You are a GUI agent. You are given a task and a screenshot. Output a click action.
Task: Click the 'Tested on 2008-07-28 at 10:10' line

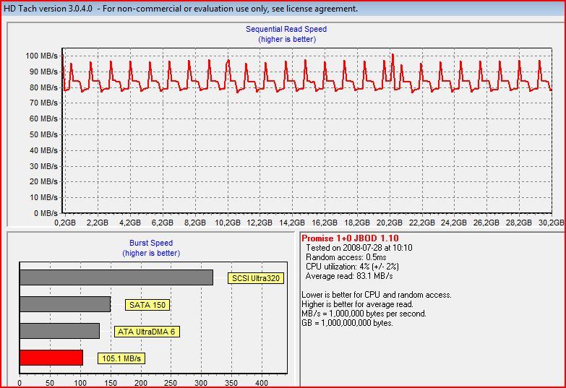pos(359,248)
